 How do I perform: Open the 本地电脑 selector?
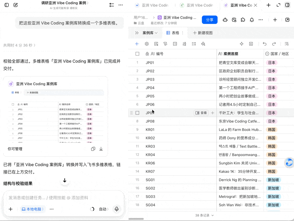coord(33,209)
